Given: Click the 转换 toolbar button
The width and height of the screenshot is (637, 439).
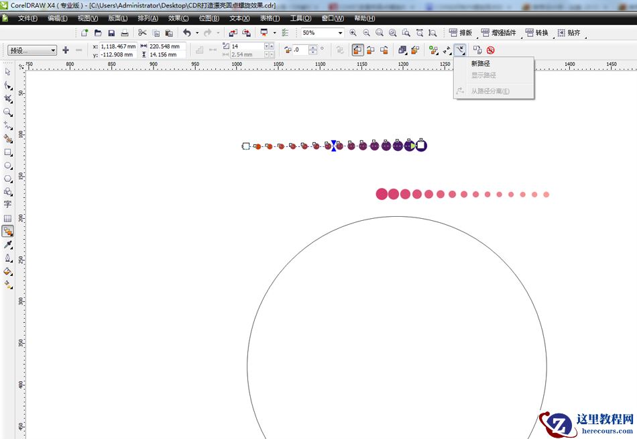Looking at the screenshot, I should pyautogui.click(x=536, y=33).
